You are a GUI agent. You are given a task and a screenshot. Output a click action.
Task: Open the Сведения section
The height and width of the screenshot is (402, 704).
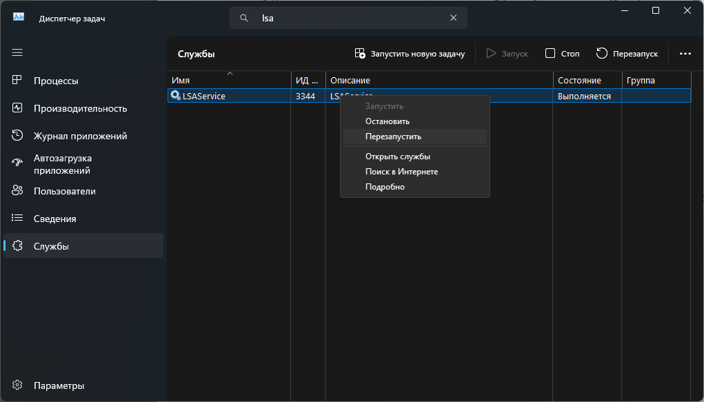pyautogui.click(x=83, y=219)
